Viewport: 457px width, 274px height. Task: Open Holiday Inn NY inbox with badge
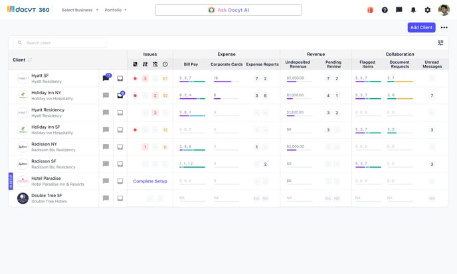point(120,95)
